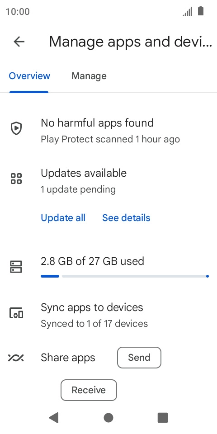Tap the storage drive icon
Screen dimensions: 217x434
[16, 267]
